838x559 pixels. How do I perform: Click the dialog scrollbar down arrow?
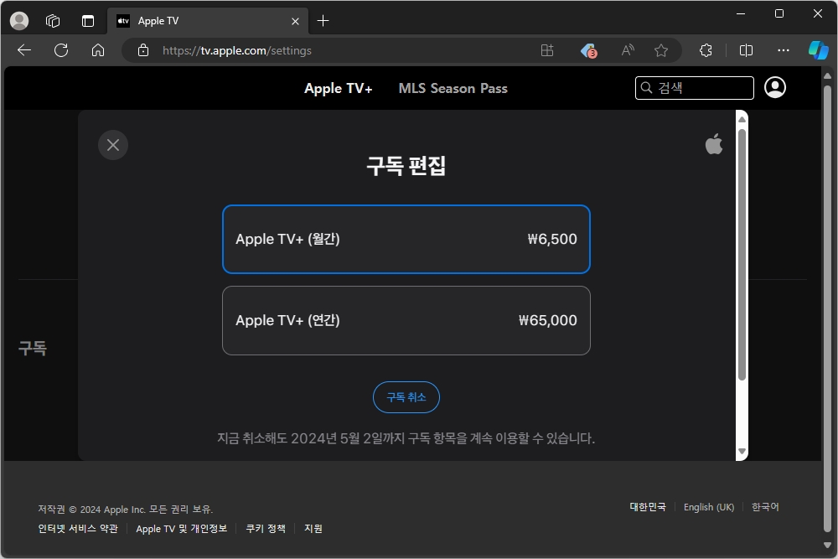[x=742, y=451]
